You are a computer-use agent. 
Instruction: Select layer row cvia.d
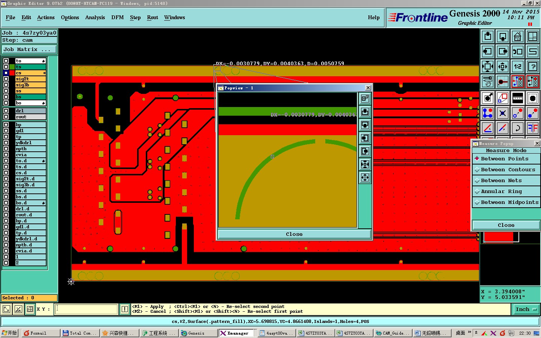(30, 251)
